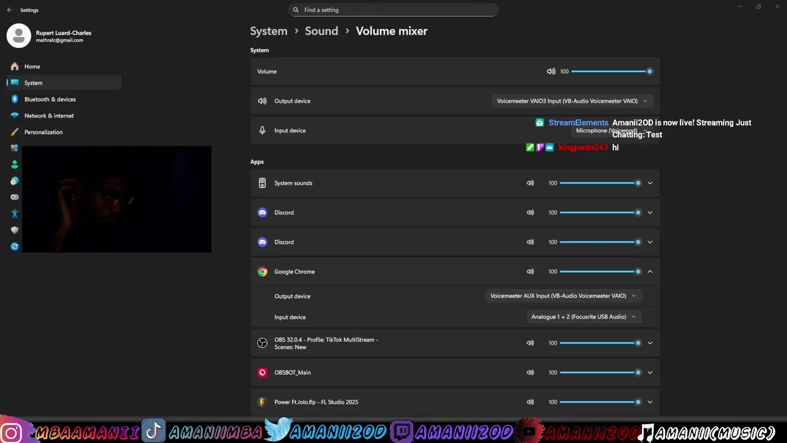
Task: Open Chrome's Voicemeeter AUX output device dropdown
Action: click(563, 296)
